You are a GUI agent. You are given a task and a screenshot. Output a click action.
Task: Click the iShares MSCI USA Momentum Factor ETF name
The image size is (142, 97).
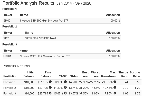(x=45, y=56)
